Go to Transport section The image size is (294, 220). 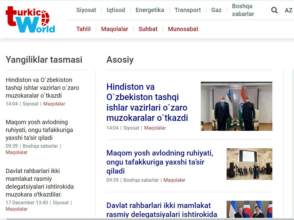point(187,10)
